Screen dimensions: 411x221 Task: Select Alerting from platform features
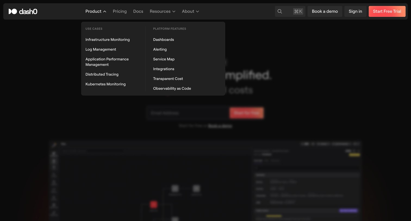[x=160, y=49]
